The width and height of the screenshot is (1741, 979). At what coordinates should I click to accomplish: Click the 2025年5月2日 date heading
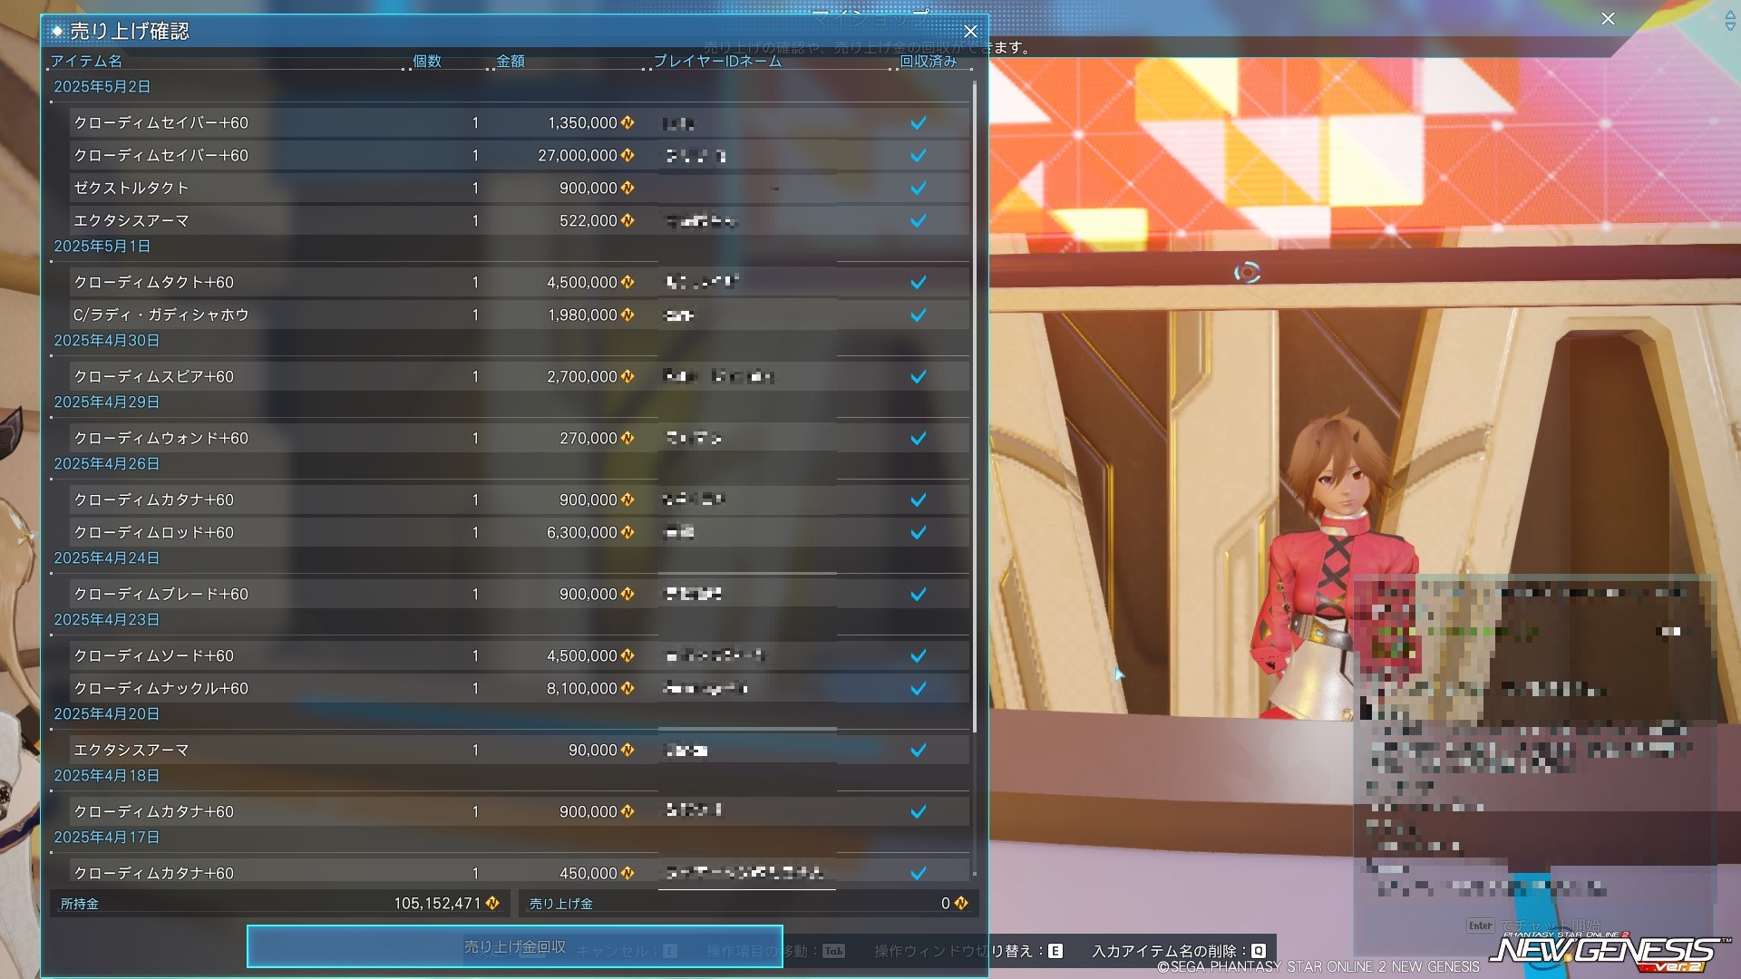pyautogui.click(x=102, y=86)
